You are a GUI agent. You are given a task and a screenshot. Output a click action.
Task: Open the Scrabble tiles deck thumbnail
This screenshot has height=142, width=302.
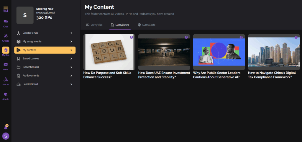click(x=109, y=52)
